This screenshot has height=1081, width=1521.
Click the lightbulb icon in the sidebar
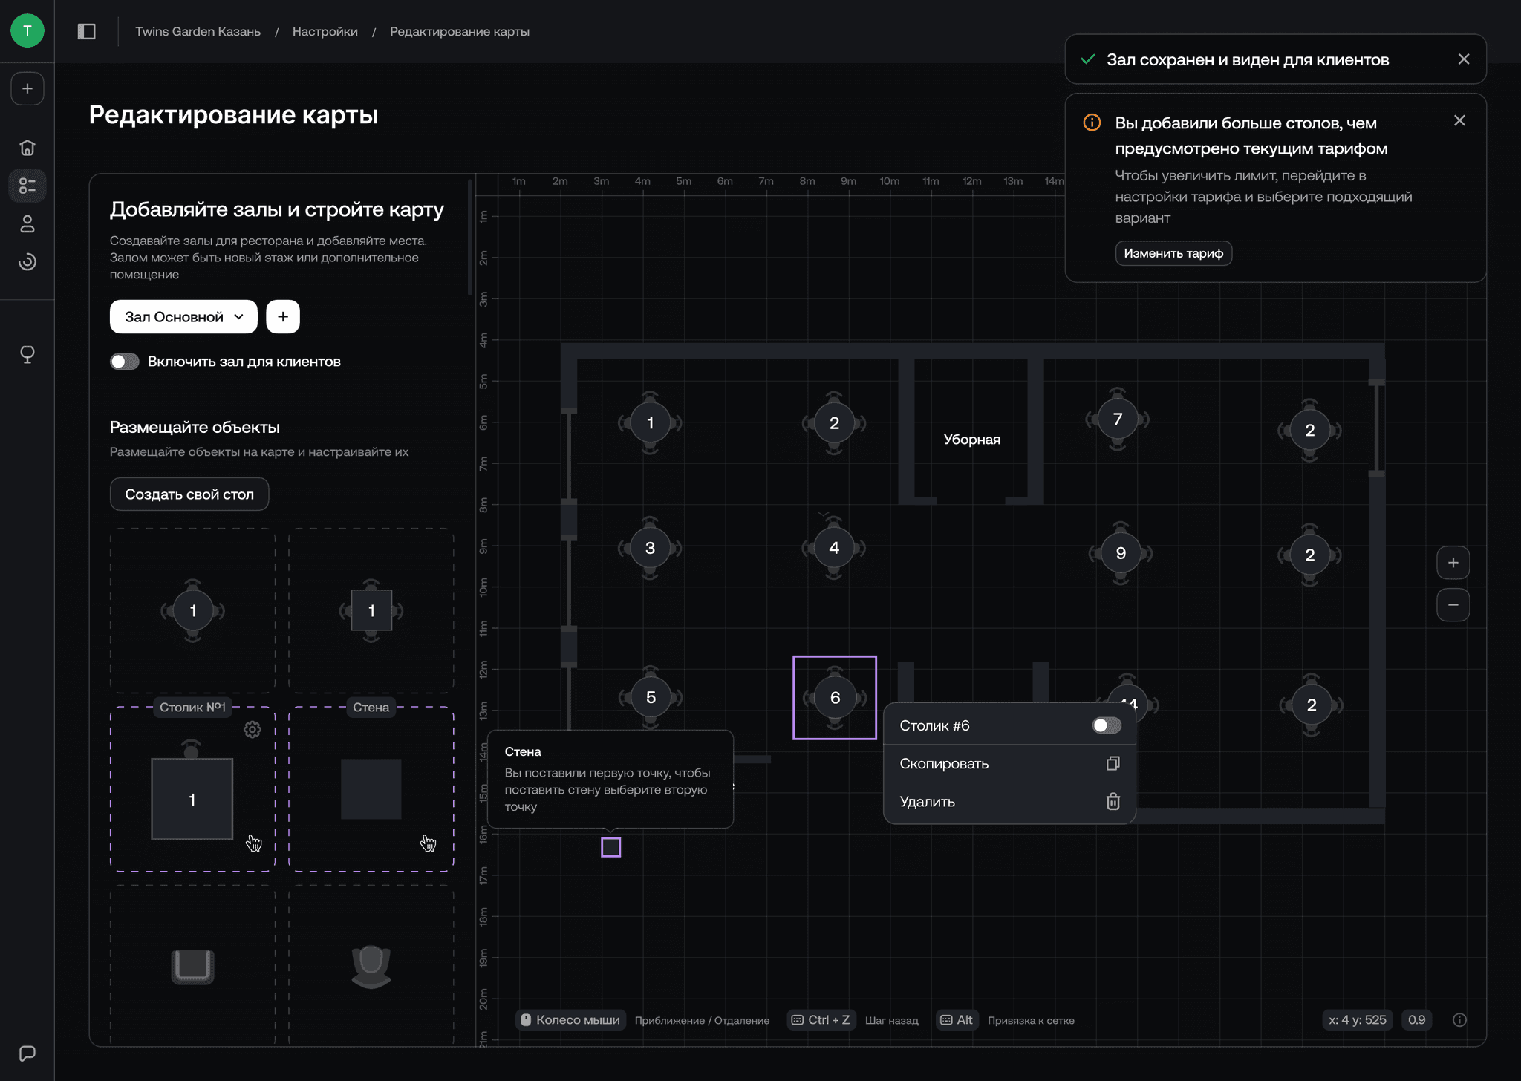point(27,353)
